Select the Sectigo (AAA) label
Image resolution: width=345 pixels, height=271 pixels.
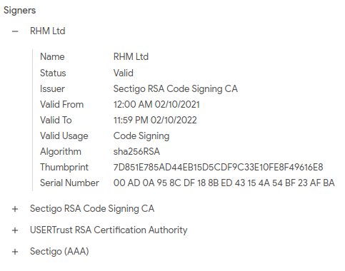[x=59, y=252]
